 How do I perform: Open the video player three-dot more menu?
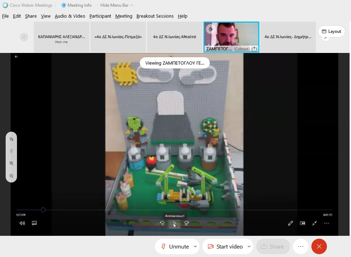tap(327, 223)
